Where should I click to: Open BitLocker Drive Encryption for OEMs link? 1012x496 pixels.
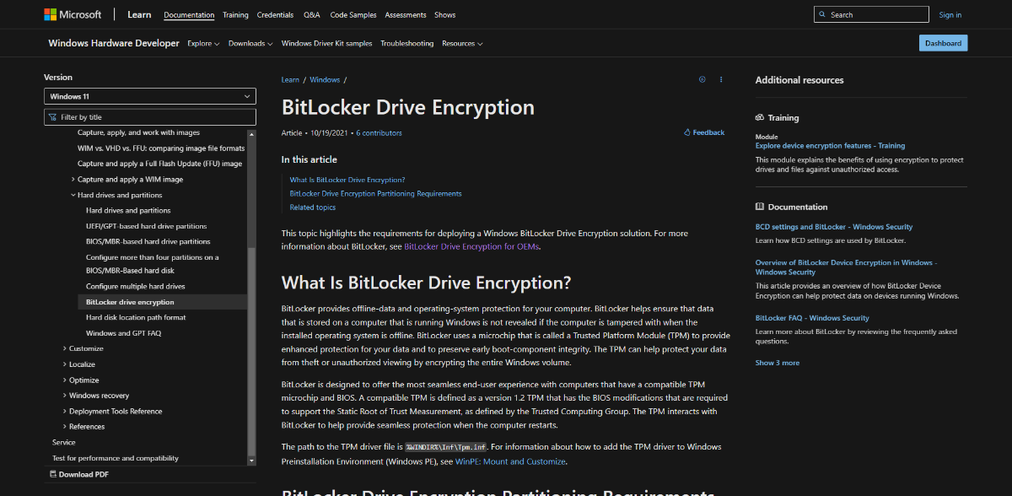471,246
